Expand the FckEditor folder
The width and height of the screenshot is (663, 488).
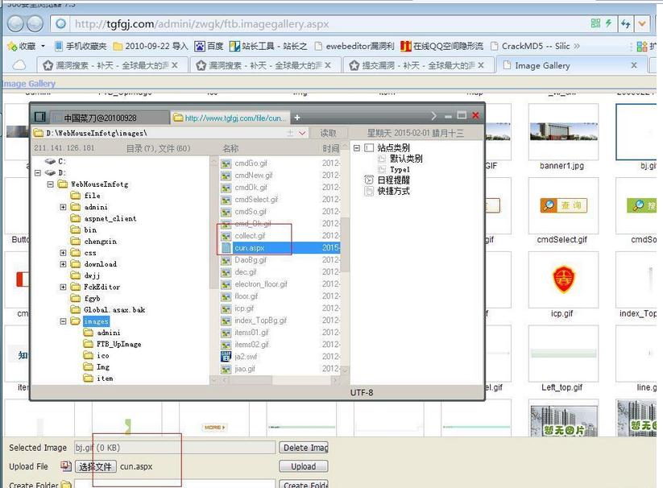[x=63, y=287]
